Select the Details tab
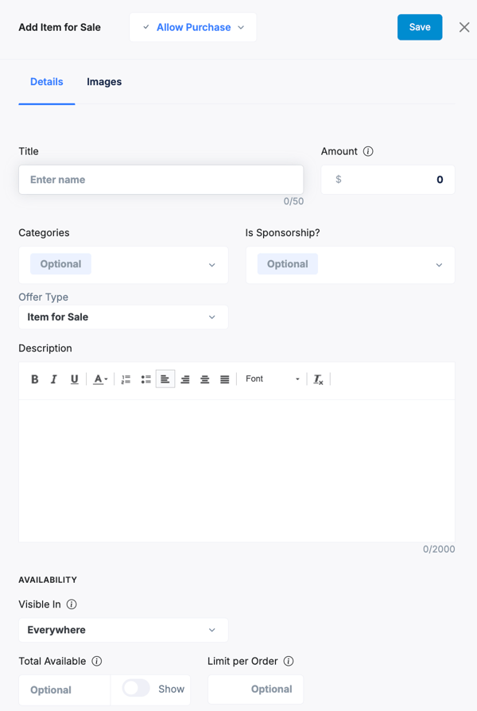This screenshot has width=477, height=711. pyautogui.click(x=47, y=82)
